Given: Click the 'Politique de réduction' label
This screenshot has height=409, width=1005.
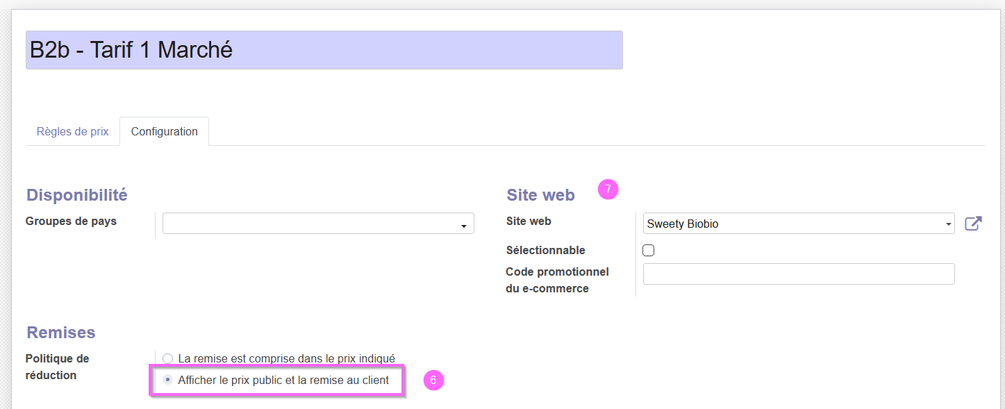Looking at the screenshot, I should click(x=58, y=367).
